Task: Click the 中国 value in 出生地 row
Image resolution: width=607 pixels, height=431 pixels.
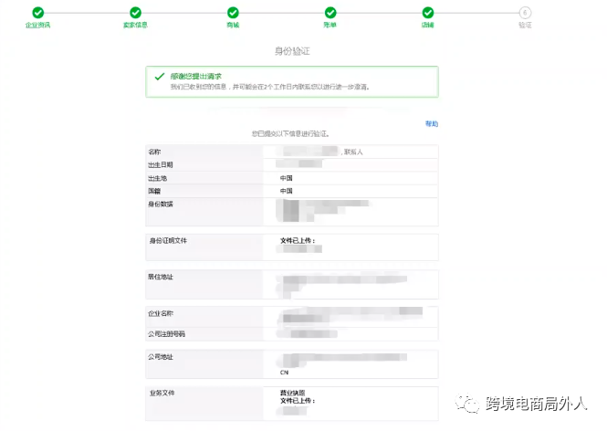Action: (x=287, y=178)
